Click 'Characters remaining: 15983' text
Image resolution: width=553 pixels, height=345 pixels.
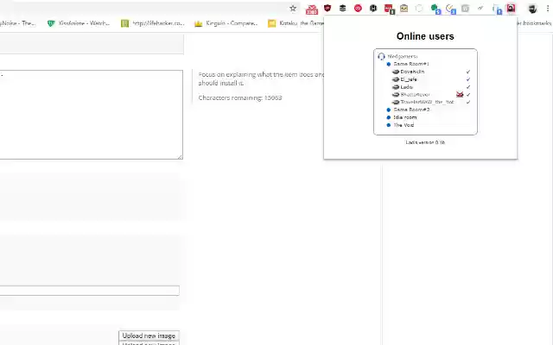click(240, 97)
